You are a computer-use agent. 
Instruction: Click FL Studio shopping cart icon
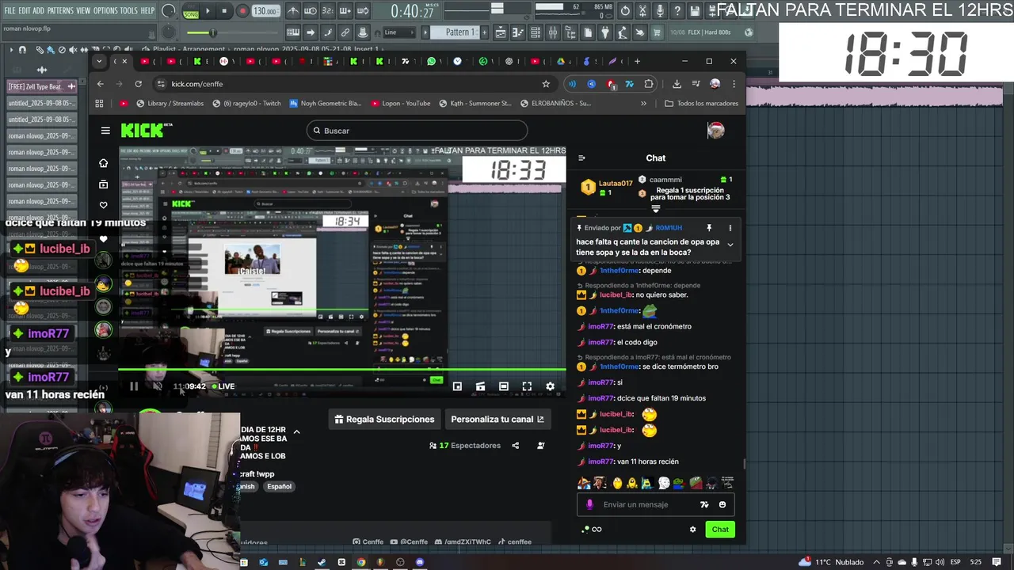(658, 32)
